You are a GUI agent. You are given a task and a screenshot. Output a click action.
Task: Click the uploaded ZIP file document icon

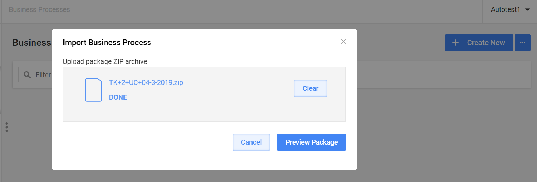click(x=93, y=90)
